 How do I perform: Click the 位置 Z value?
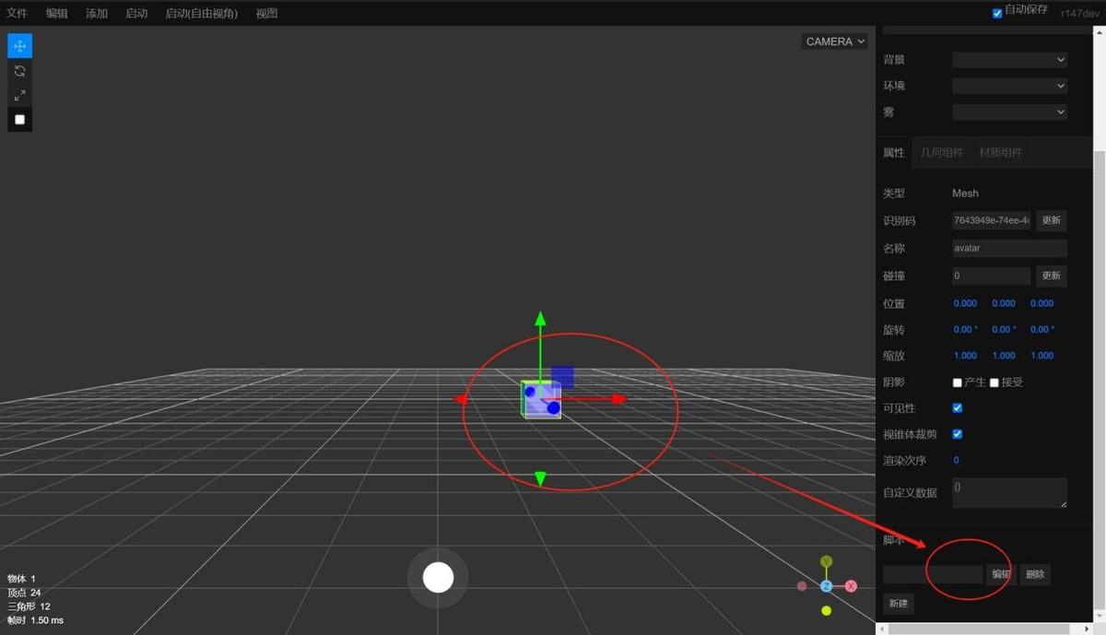click(1041, 303)
